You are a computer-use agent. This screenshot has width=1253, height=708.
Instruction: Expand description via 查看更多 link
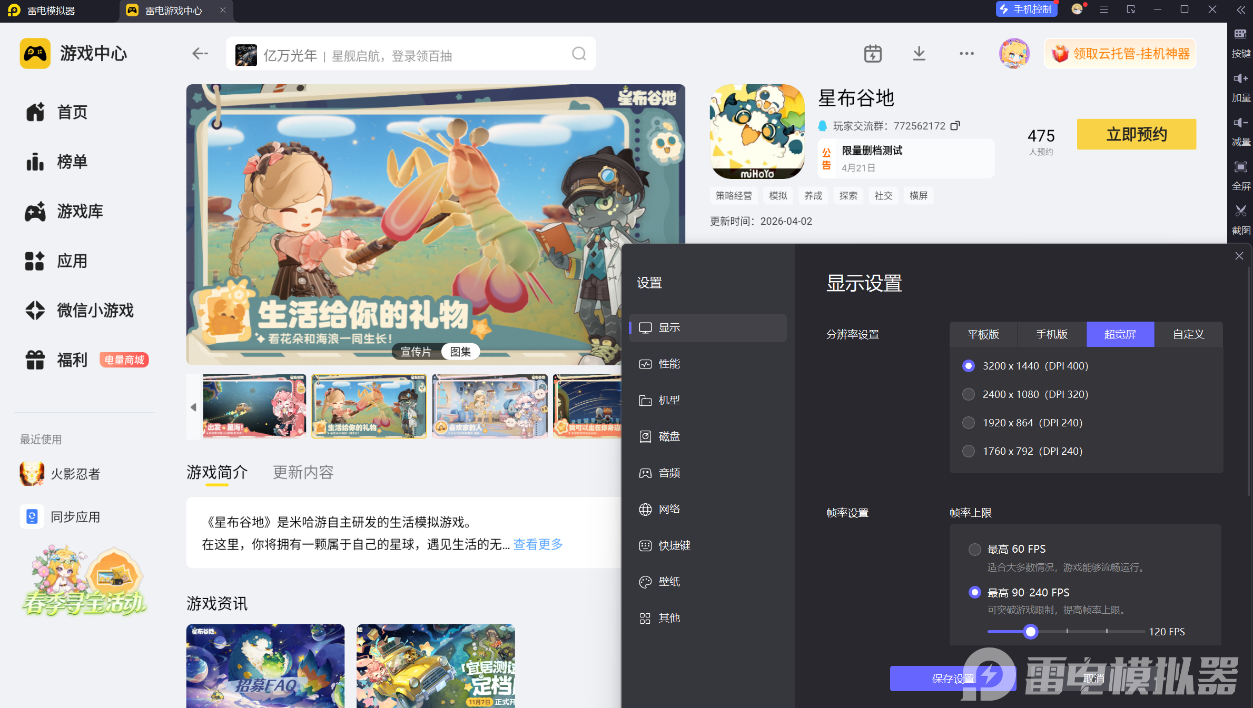[538, 544]
